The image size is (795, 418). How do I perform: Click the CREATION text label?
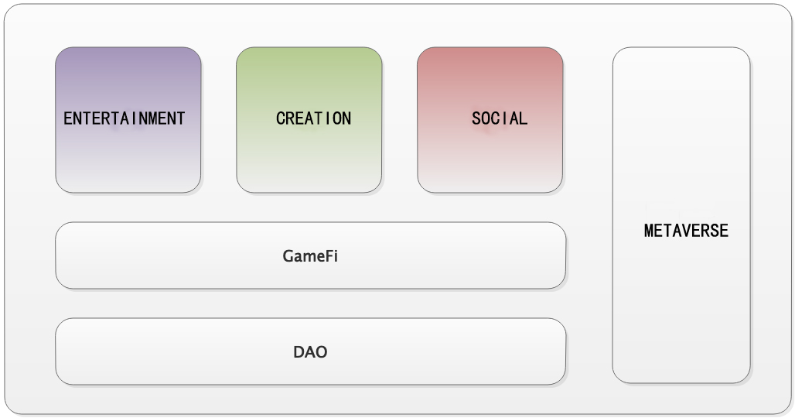click(313, 118)
